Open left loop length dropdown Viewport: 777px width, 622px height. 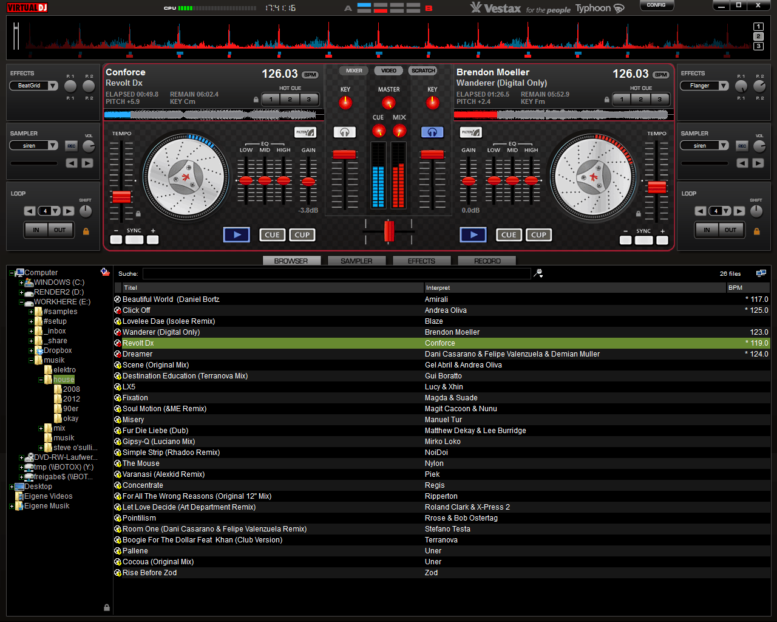(x=56, y=211)
